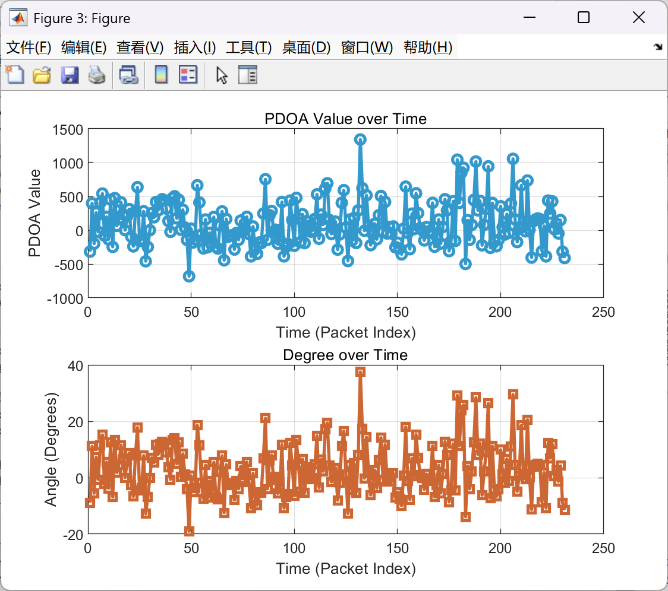Click the Link Plot toolbar icon
Image resolution: width=668 pixels, height=591 pixels.
[x=128, y=75]
